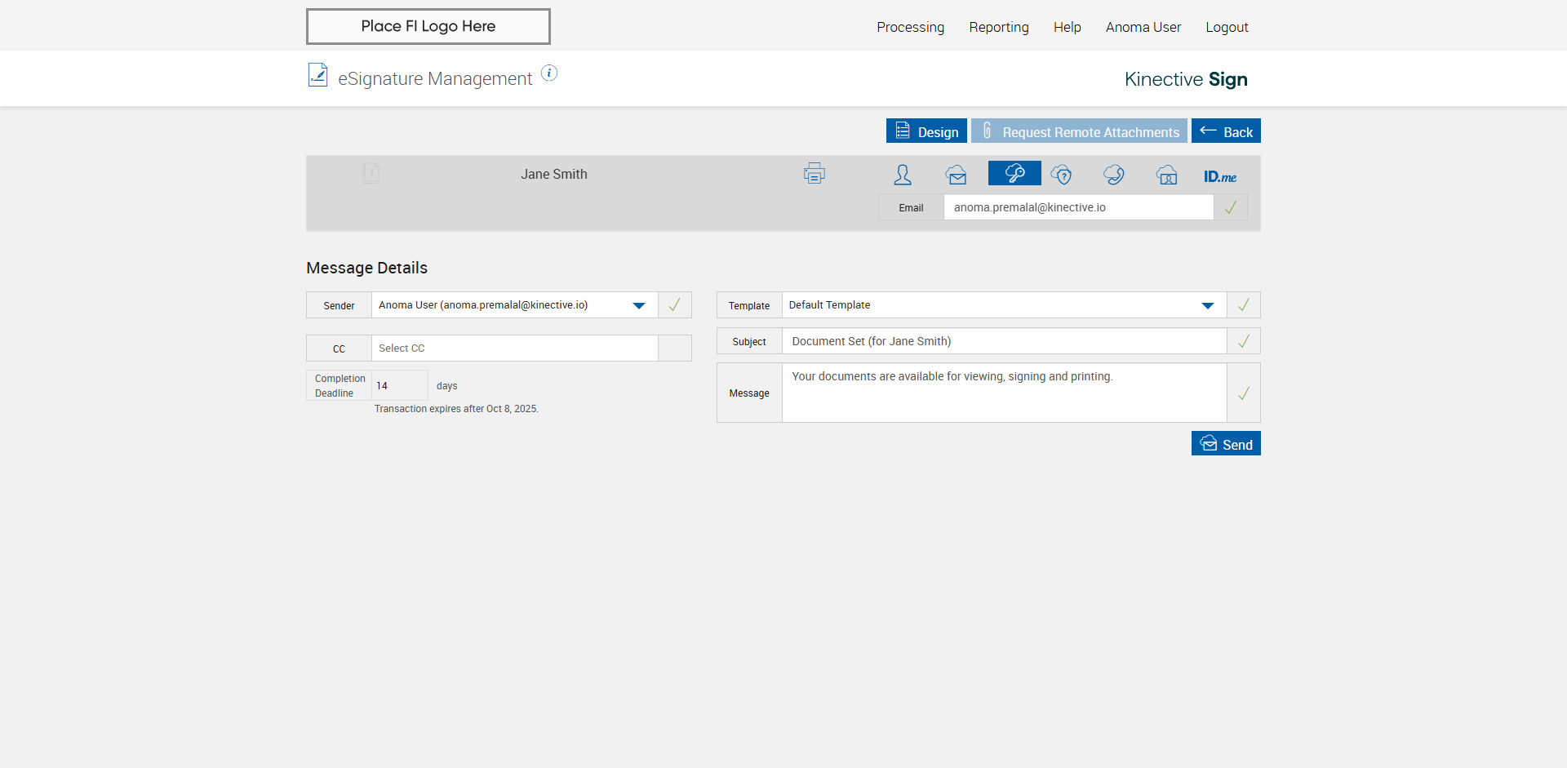1567x768 pixels.
Task: Edit the Completion Deadline days value
Action: 400,385
